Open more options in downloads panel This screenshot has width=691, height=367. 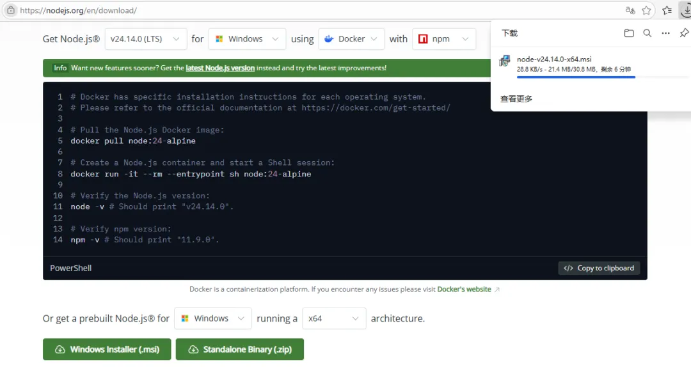click(665, 33)
